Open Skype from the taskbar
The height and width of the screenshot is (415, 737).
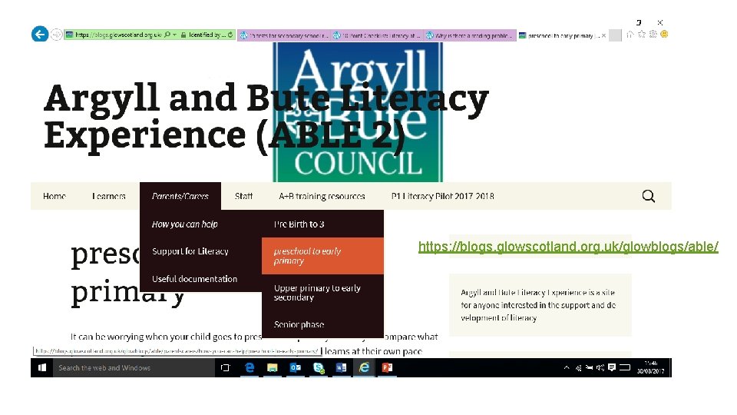[318, 368]
